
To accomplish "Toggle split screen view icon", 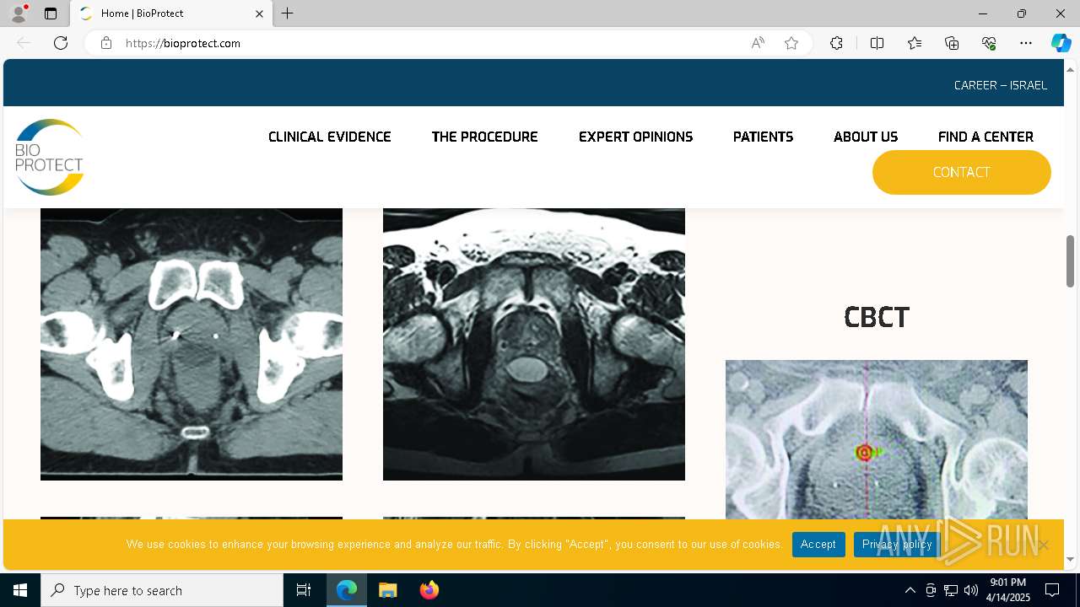I will [x=877, y=43].
